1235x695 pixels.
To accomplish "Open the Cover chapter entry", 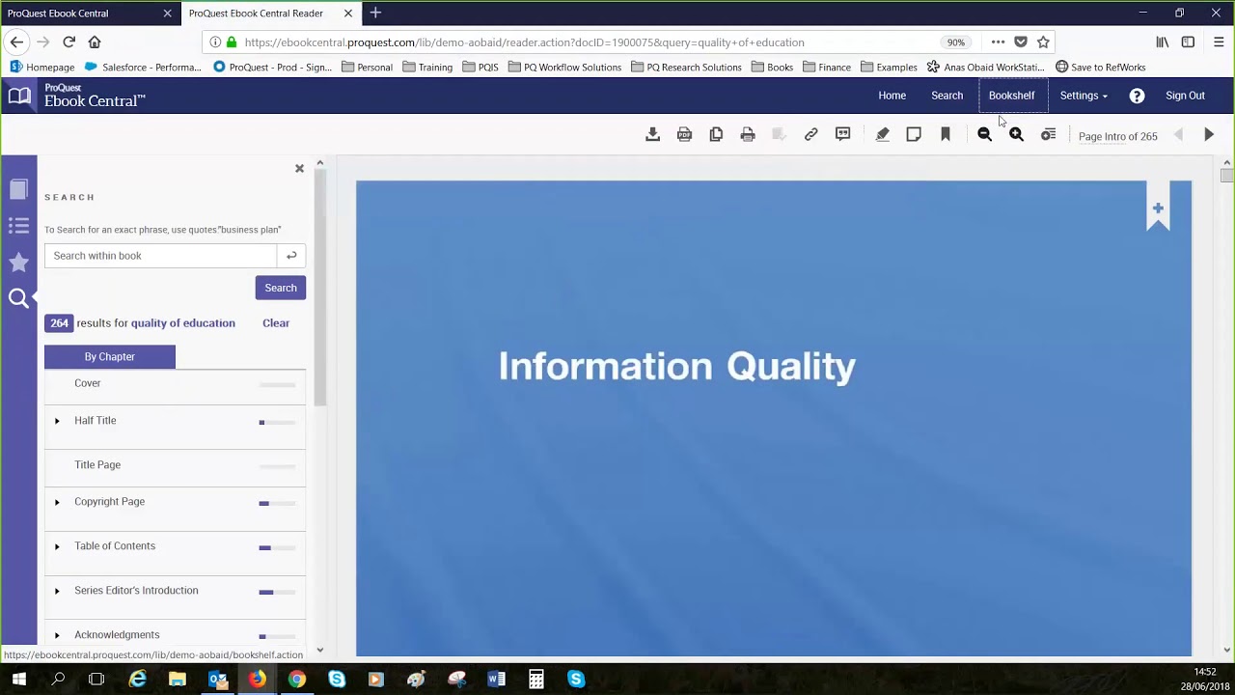I will tap(88, 383).
